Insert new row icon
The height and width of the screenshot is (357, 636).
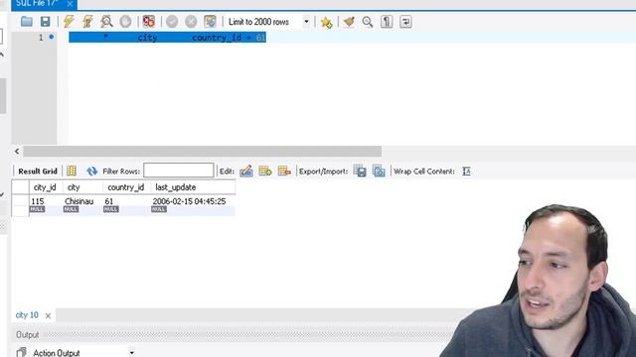265,172
